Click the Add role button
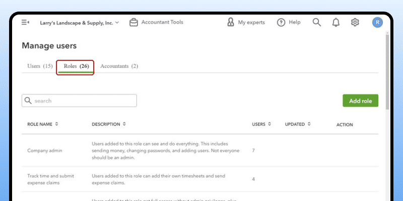The height and width of the screenshot is (201, 403). tap(360, 101)
